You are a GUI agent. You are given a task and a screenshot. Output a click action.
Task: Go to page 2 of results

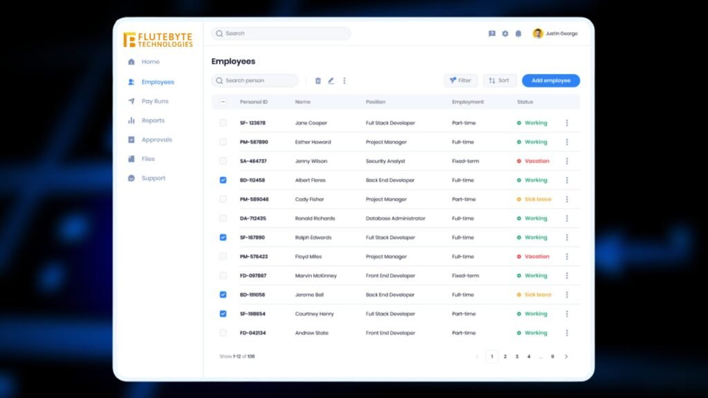pos(505,357)
